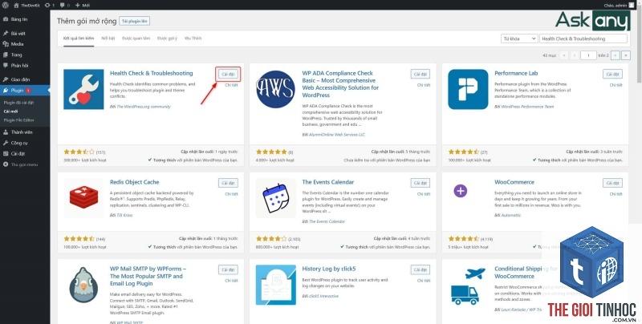Open Plugin đã cài đặt submenu

(18, 103)
